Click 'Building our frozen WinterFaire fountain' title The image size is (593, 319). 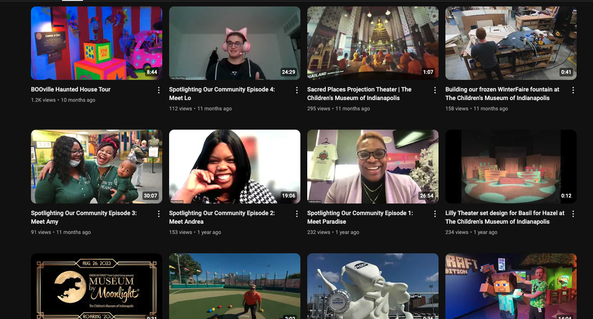point(502,94)
